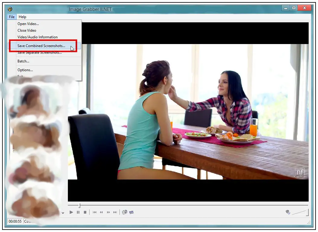Click the volume slider handle
Viewport: 318px width, 232px height.
click(307, 212)
